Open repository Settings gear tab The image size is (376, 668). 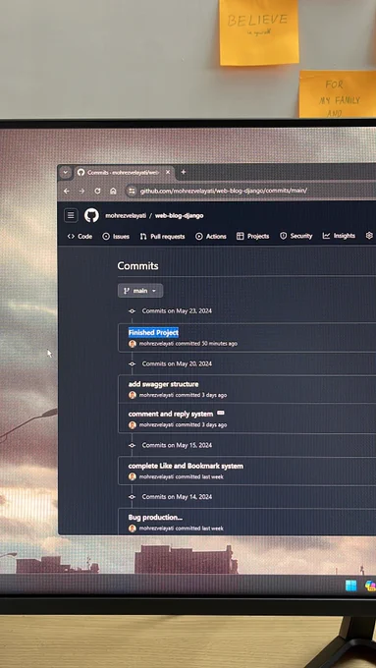pyautogui.click(x=369, y=235)
